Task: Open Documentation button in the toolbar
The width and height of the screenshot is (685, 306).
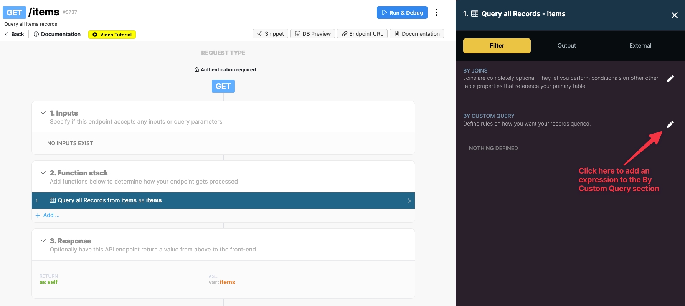Action: 417,34
